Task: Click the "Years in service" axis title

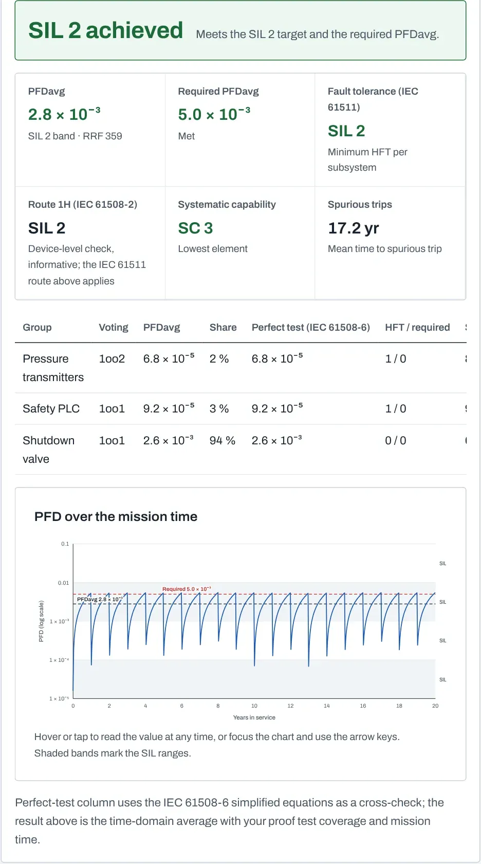Action: tap(254, 717)
